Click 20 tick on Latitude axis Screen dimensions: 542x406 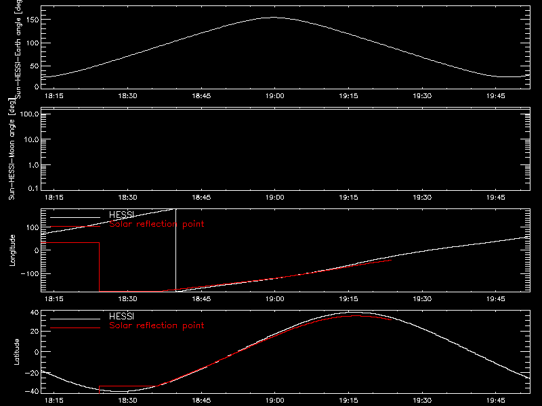[x=35, y=331]
